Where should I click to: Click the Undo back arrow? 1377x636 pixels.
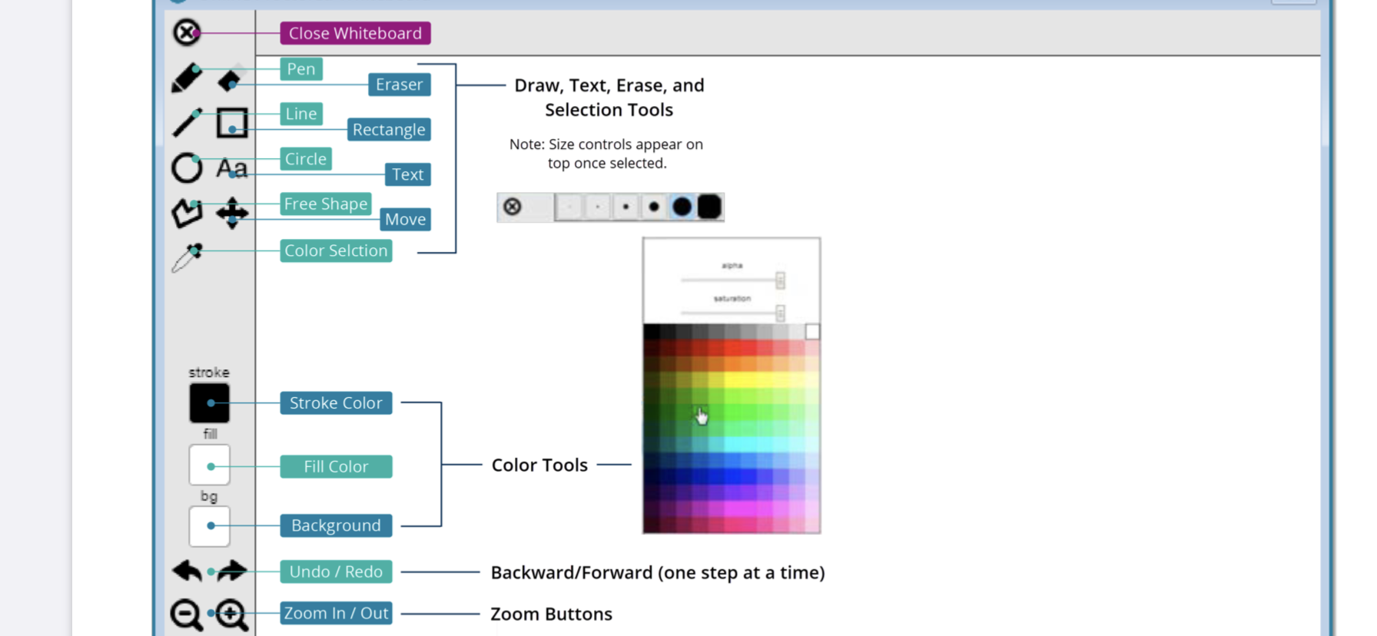click(x=187, y=571)
